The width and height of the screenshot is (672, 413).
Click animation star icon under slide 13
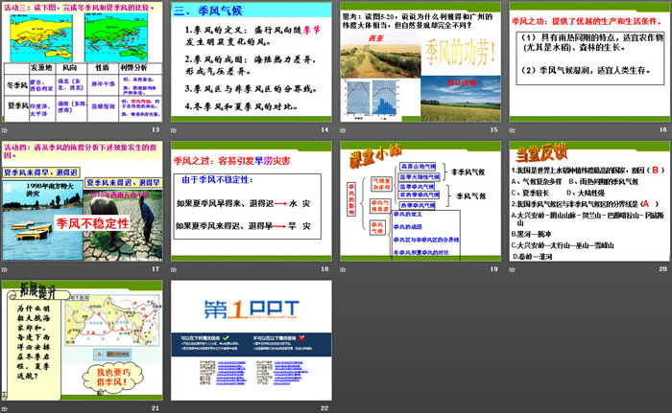pos(5,129)
